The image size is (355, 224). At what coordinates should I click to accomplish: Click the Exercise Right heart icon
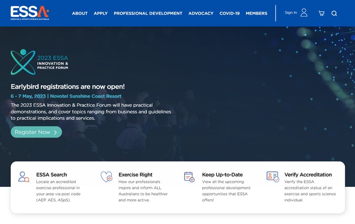coord(106,177)
